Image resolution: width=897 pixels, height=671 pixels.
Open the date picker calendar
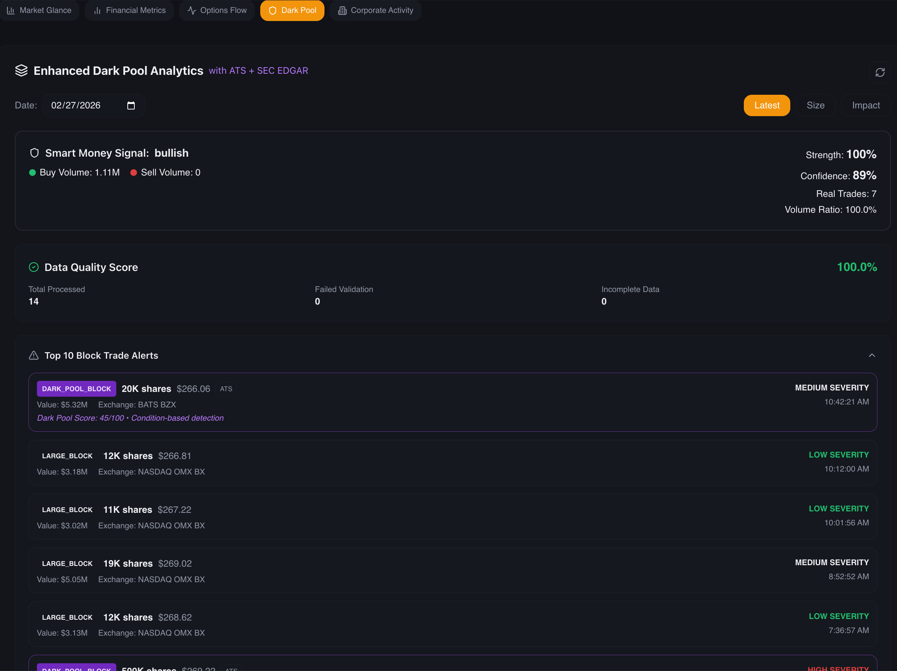tap(131, 105)
